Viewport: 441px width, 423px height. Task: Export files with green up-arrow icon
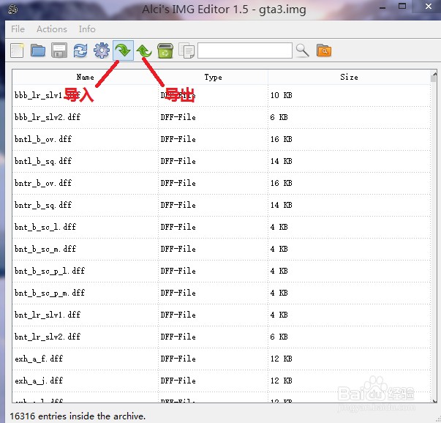[x=144, y=51]
